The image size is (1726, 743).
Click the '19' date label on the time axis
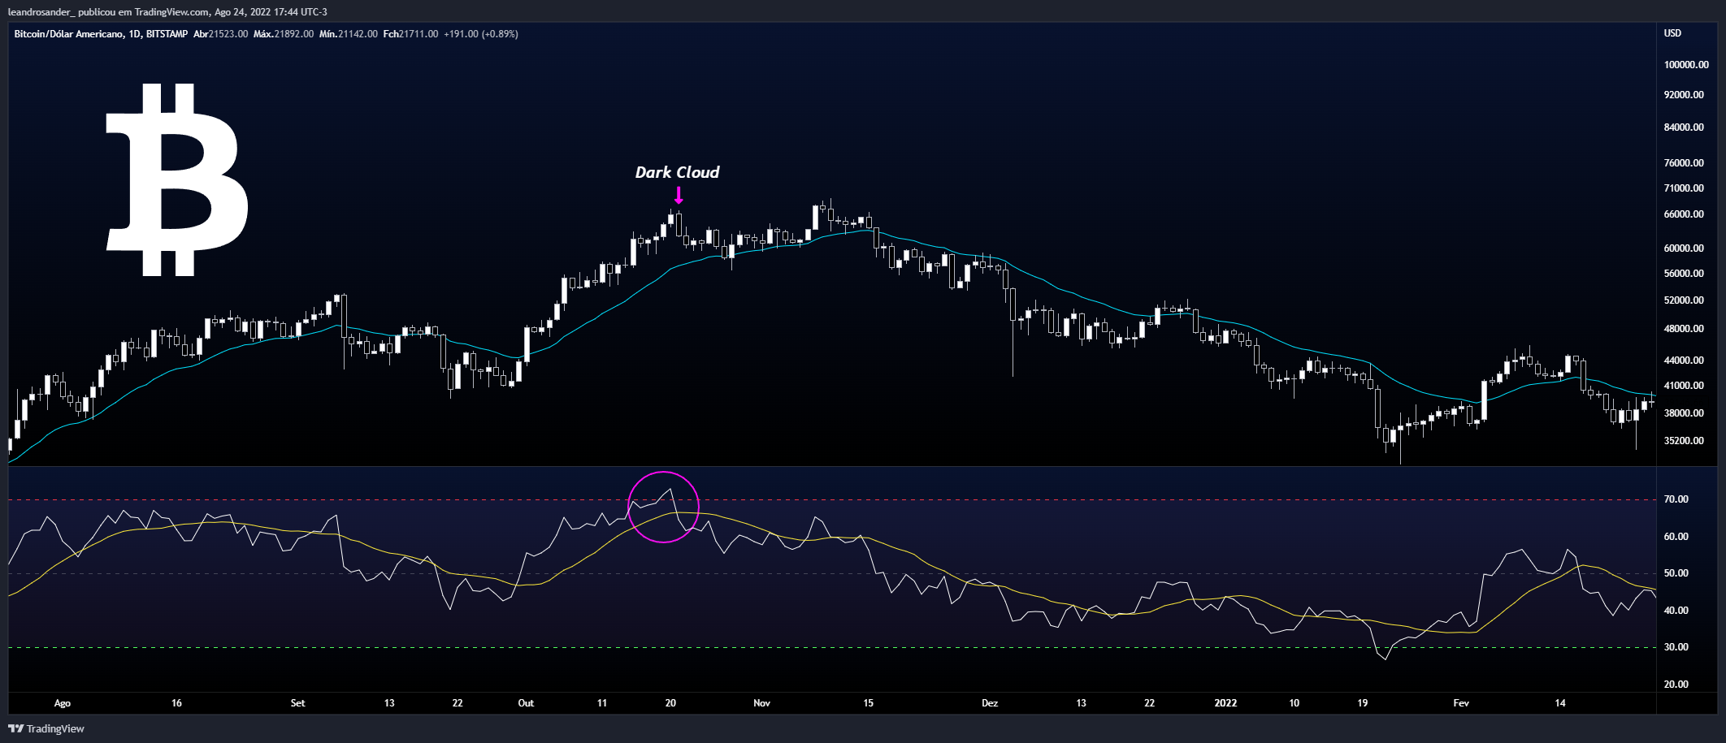pyautogui.click(x=1363, y=703)
